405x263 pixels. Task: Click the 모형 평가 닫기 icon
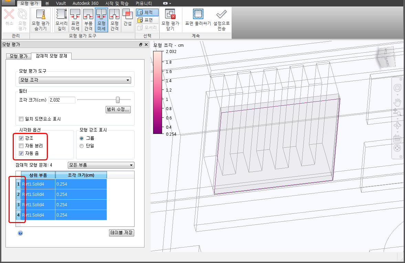170,20
